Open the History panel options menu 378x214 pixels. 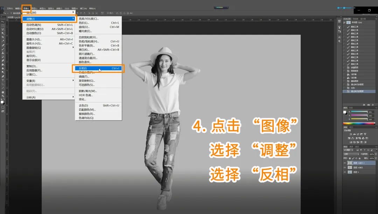376,19
